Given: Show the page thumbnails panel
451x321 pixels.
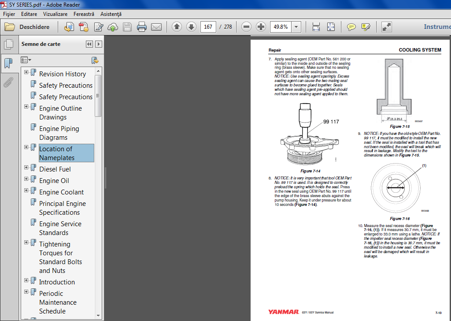Looking at the screenshot, I should (x=9, y=44).
